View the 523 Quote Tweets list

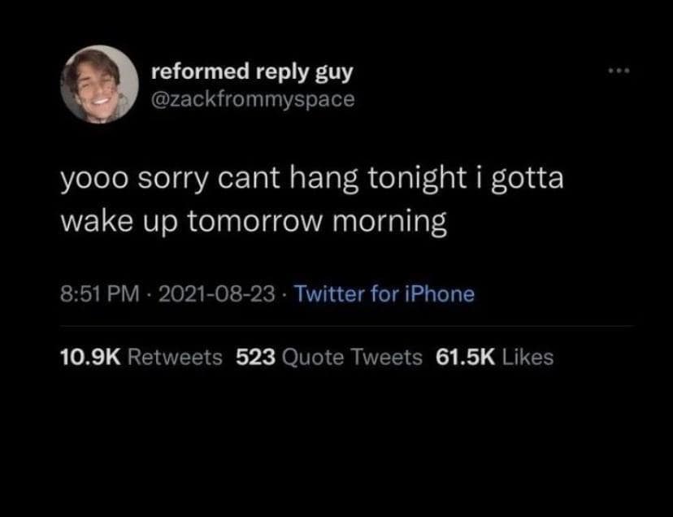click(329, 357)
